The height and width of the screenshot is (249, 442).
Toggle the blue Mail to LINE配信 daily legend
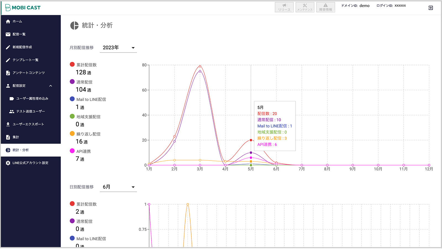tap(72, 238)
